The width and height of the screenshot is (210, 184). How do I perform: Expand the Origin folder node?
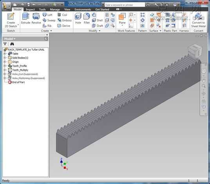5,62
